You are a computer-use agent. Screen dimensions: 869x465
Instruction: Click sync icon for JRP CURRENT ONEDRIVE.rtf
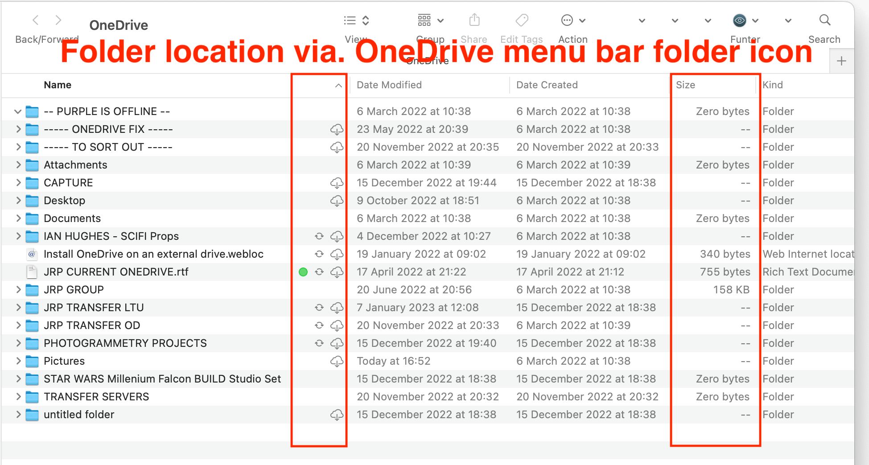click(x=319, y=272)
